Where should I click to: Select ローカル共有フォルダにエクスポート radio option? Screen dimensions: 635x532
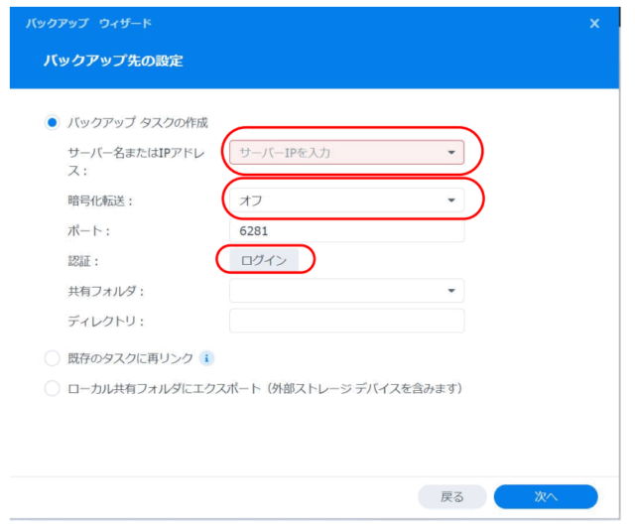coord(53,388)
